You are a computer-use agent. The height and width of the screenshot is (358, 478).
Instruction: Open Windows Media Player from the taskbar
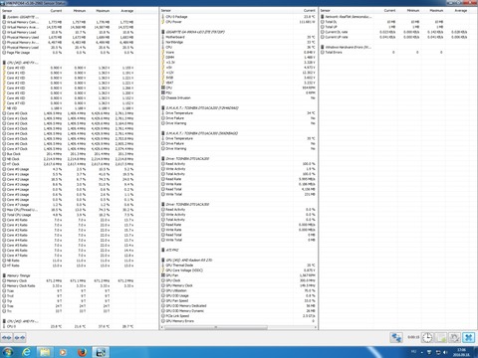click(x=63, y=352)
